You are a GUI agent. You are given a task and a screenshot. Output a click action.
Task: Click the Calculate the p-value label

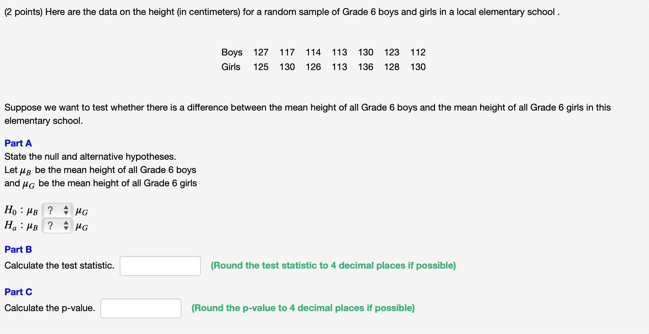[x=49, y=308]
